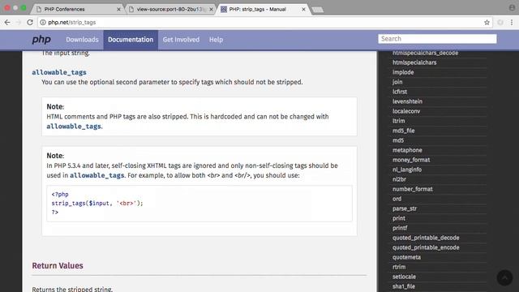This screenshot has height=292, width=519.
Task: Bookmark this page with the star icon
Action: [487, 22]
